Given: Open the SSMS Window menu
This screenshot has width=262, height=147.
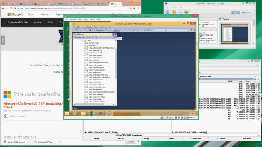Looking at the screenshot, I should 103,27.
